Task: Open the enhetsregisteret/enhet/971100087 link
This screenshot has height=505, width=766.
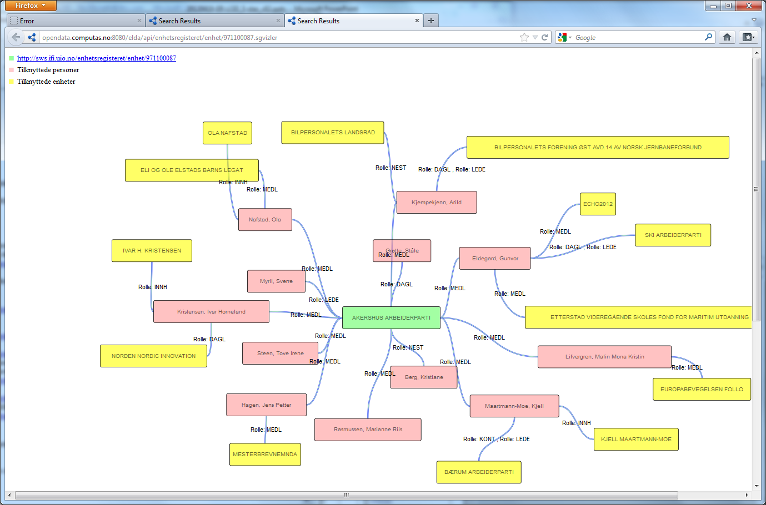Action: point(97,58)
